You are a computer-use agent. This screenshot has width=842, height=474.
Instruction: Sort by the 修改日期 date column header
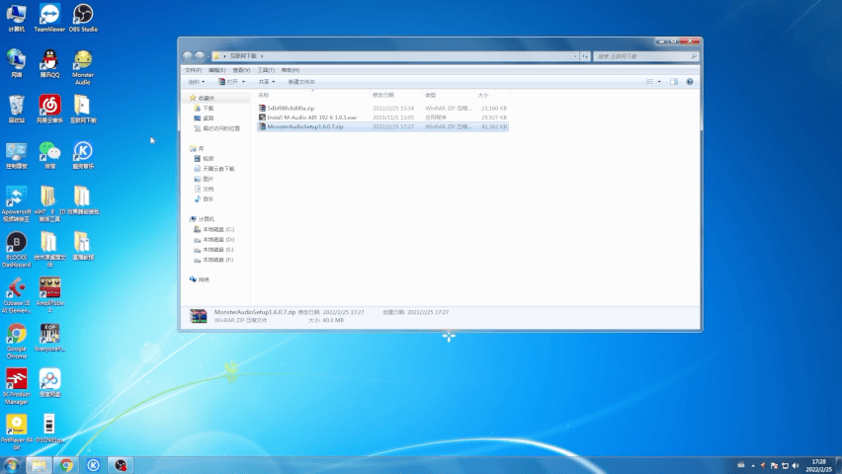395,95
